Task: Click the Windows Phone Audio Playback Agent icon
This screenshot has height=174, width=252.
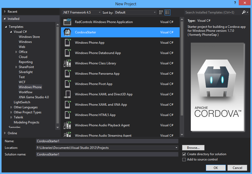Action: click(67, 125)
